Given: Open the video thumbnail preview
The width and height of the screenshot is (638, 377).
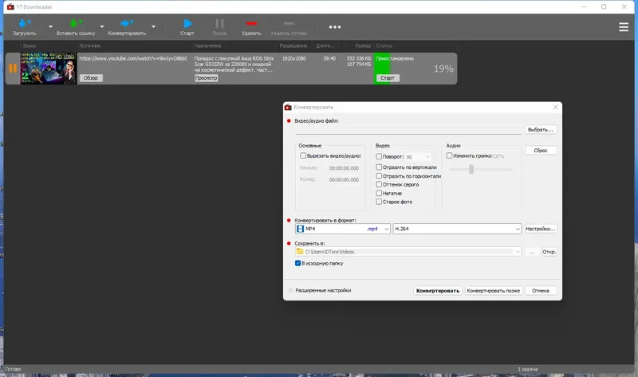Looking at the screenshot, I should click(x=49, y=69).
